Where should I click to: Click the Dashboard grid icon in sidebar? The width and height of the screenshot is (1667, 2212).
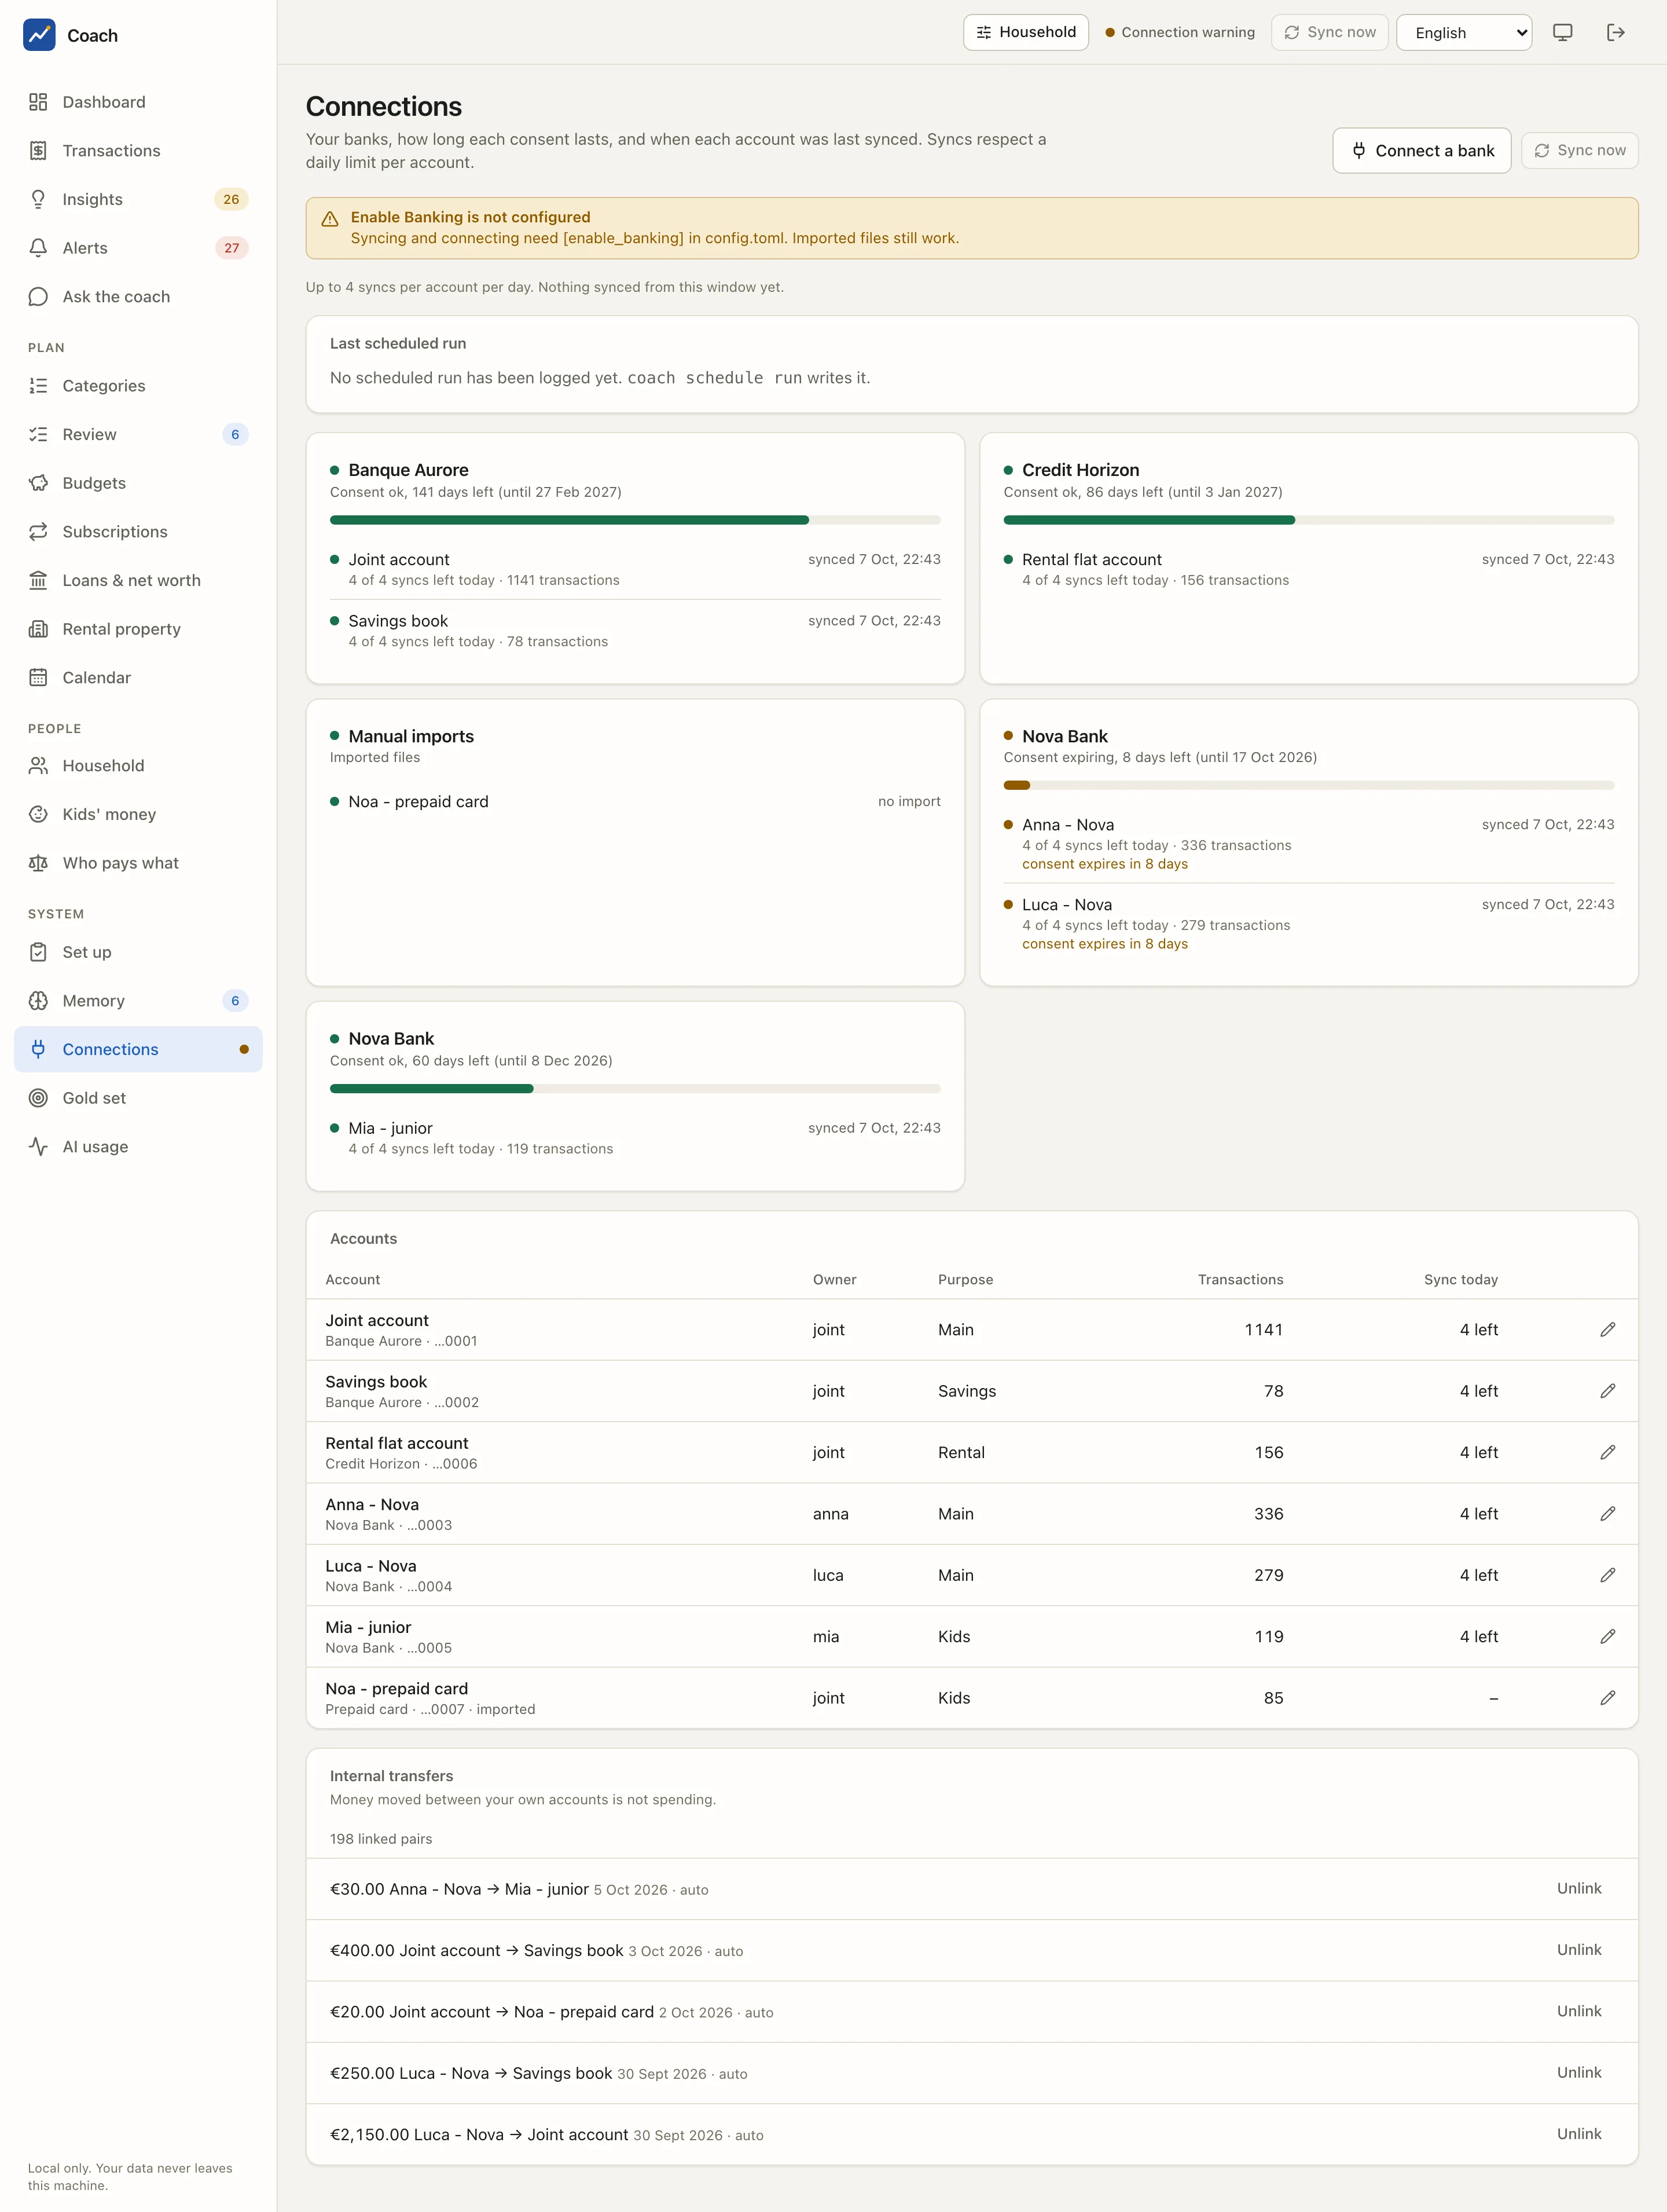point(38,102)
